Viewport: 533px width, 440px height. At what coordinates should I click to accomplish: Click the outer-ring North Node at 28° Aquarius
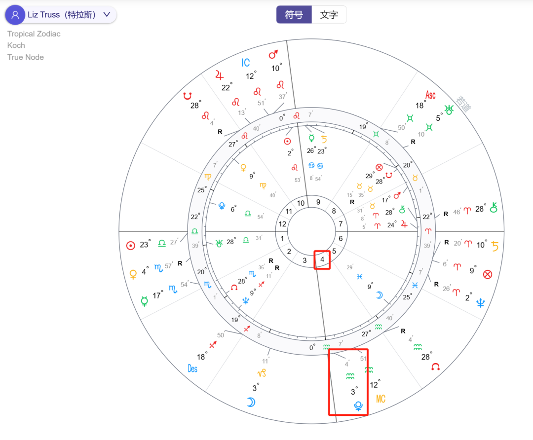(435, 367)
